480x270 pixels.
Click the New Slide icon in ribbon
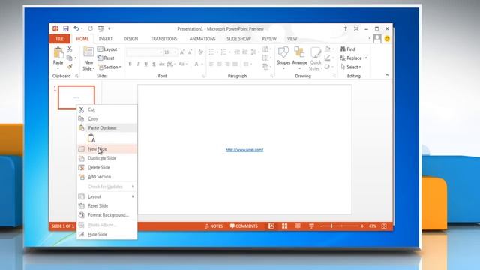[88, 52]
